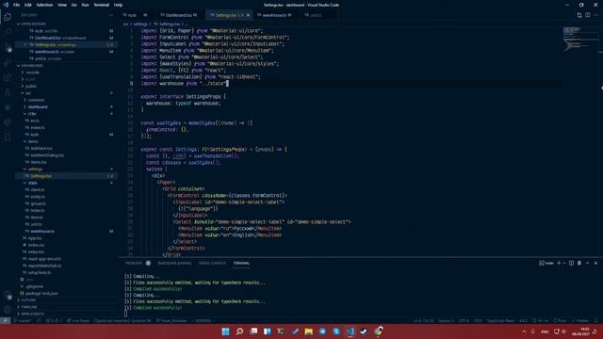
Task: Open Telegram from taskbar
Action: (322, 331)
